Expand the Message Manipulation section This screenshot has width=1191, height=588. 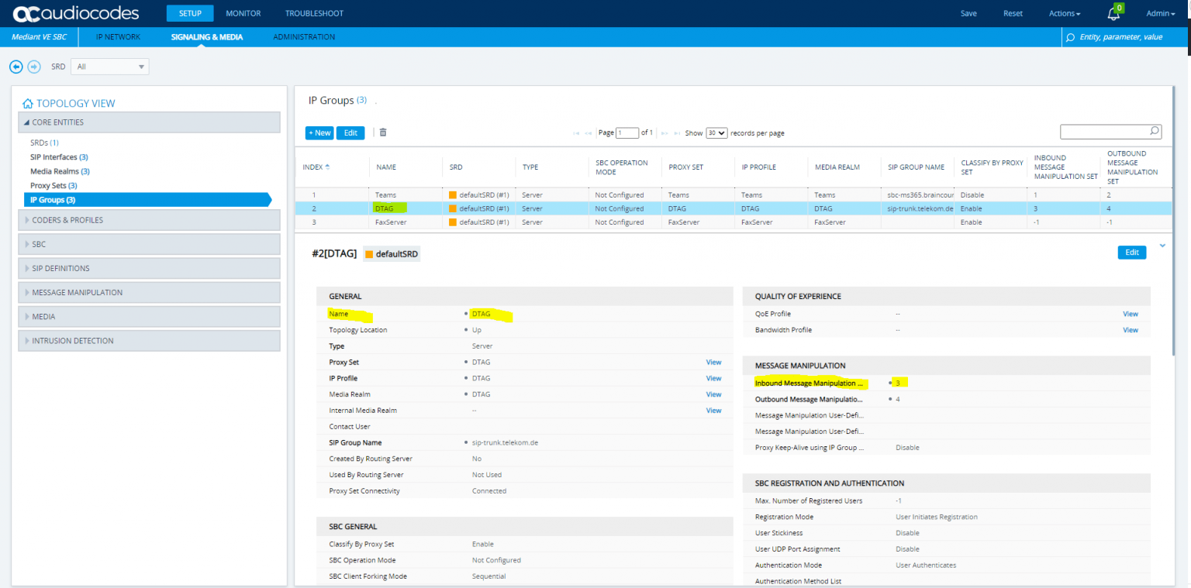coord(150,292)
